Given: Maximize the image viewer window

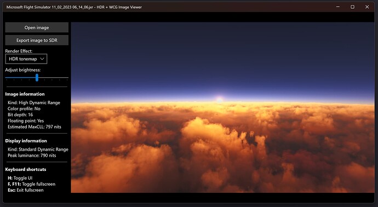Looking at the screenshot, I should tap(352, 7).
